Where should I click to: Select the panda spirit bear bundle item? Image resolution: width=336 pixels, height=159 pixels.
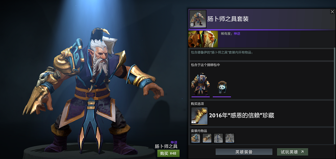[222, 87]
